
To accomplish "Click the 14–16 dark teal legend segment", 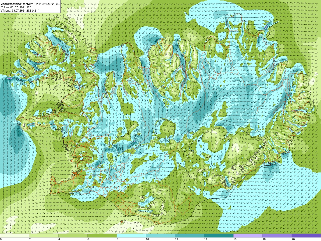I will [x=219, y=236].
